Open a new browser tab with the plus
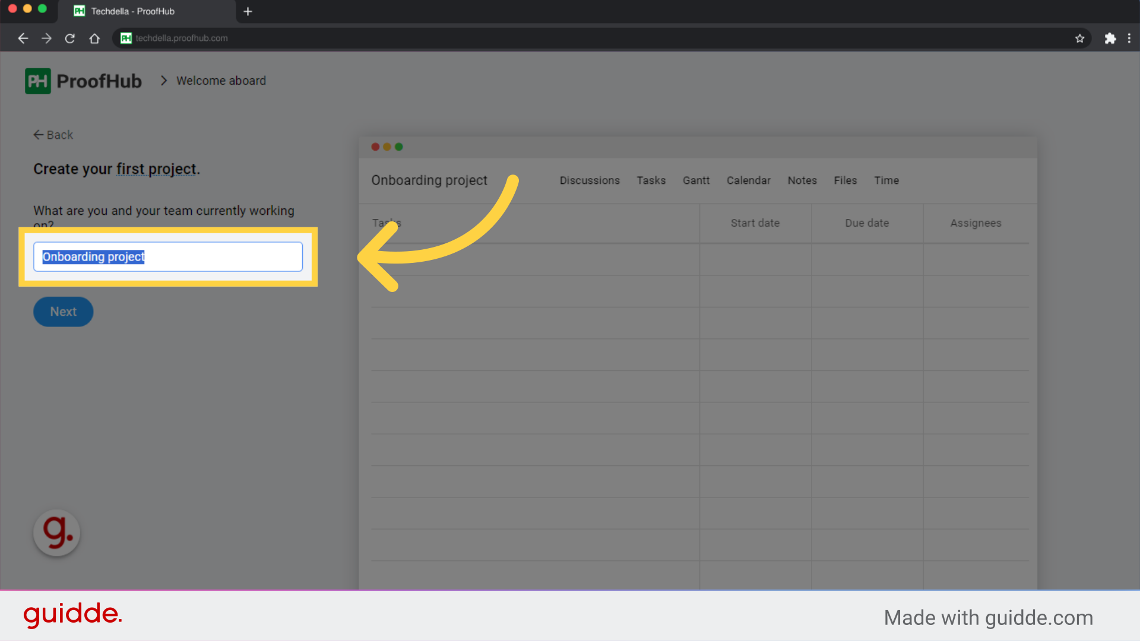Screen dimensions: 1140x641 coord(248,11)
